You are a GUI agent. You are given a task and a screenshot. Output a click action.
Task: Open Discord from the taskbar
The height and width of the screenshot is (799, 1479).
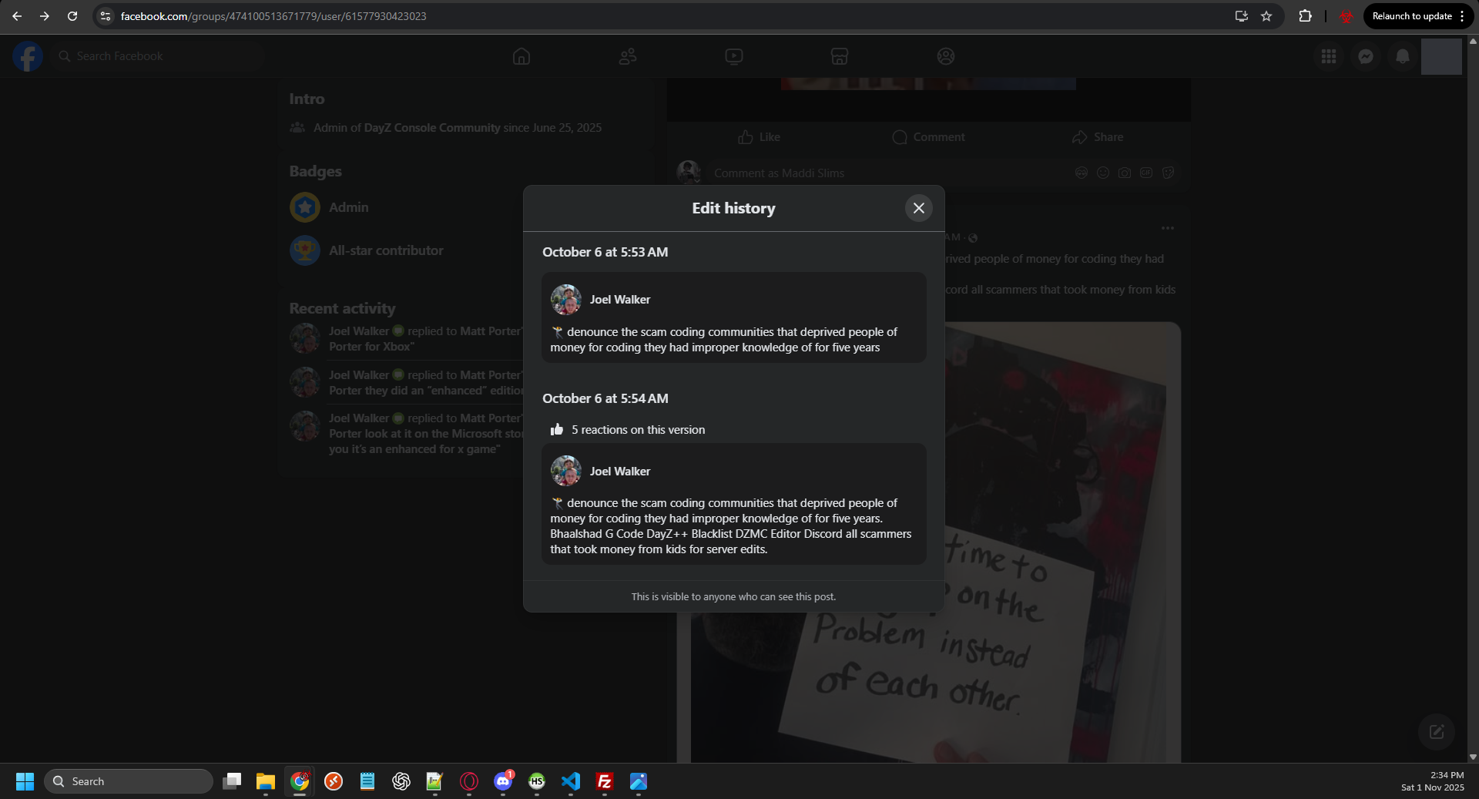503,781
